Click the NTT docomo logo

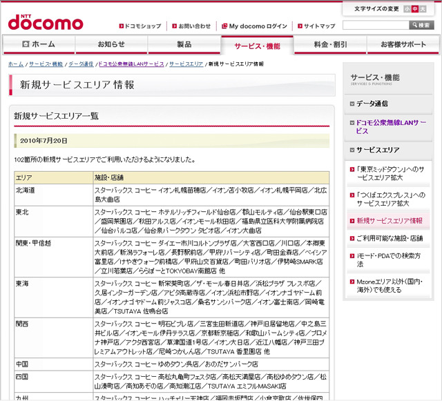46,22
